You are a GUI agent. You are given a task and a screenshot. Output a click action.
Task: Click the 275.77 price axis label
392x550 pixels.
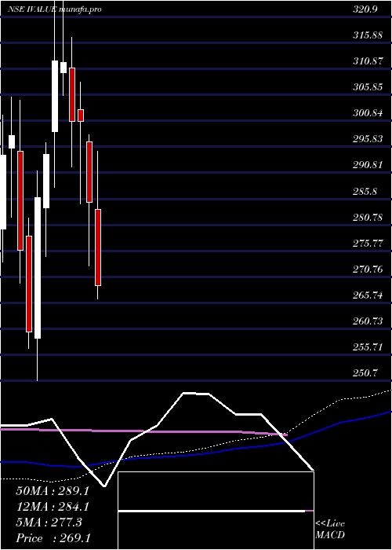[x=368, y=244]
